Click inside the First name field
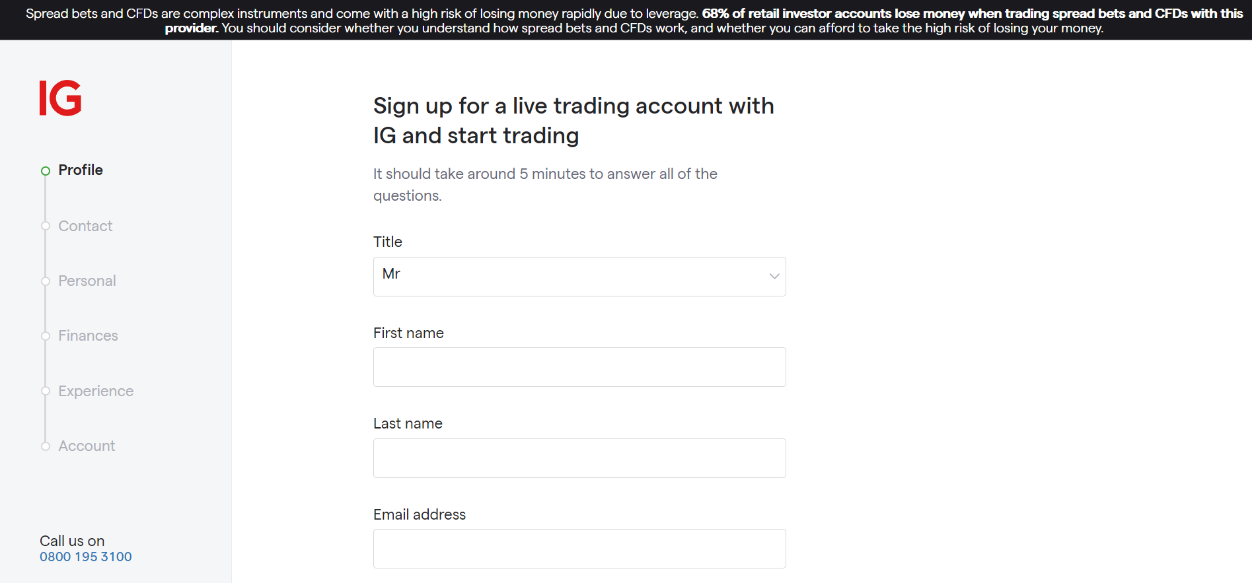The width and height of the screenshot is (1252, 583). [x=579, y=367]
